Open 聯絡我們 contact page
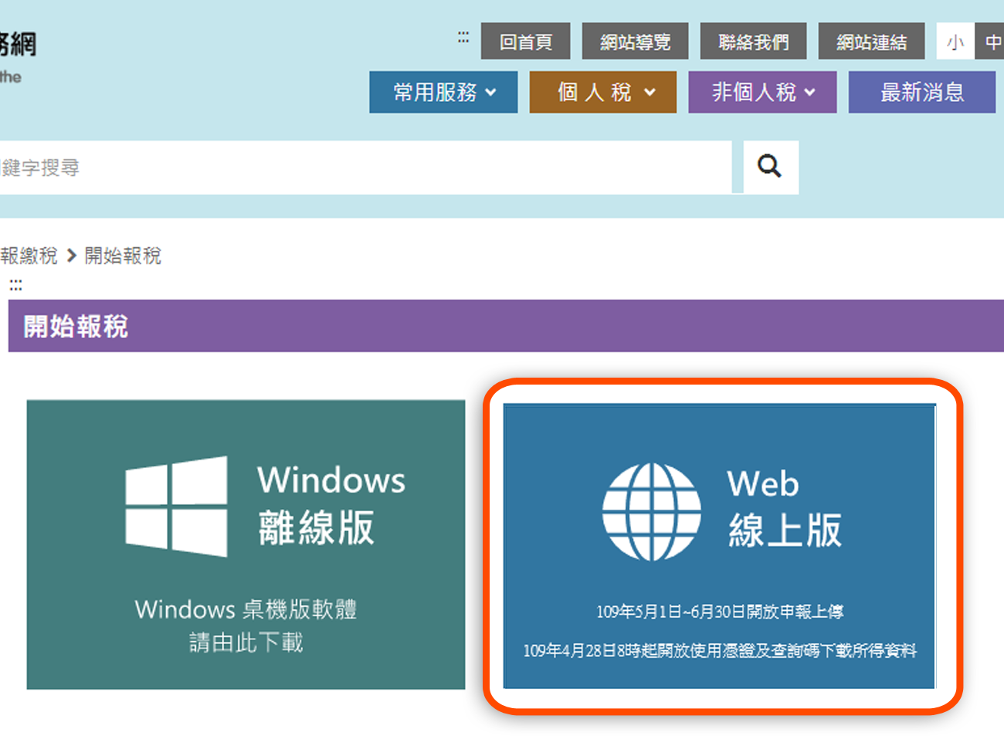The height and width of the screenshot is (746, 1004). tap(754, 42)
